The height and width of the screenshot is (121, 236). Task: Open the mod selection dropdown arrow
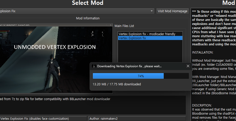pyautogui.click(x=152, y=11)
